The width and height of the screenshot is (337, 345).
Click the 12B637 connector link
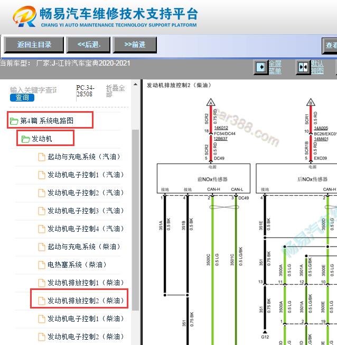tap(221, 139)
